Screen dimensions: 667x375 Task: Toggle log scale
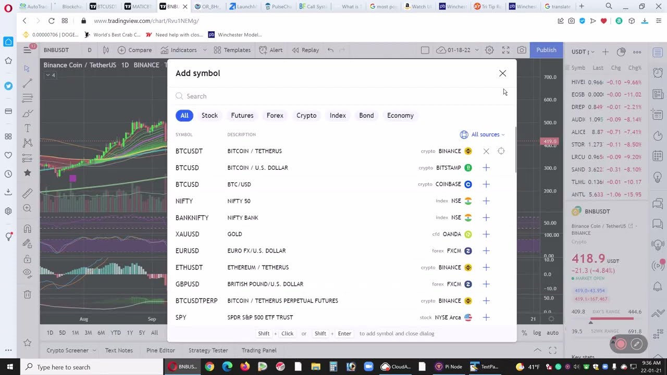click(537, 333)
